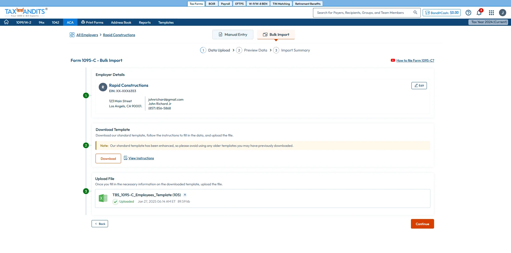Open Address Book menu

coord(121,22)
